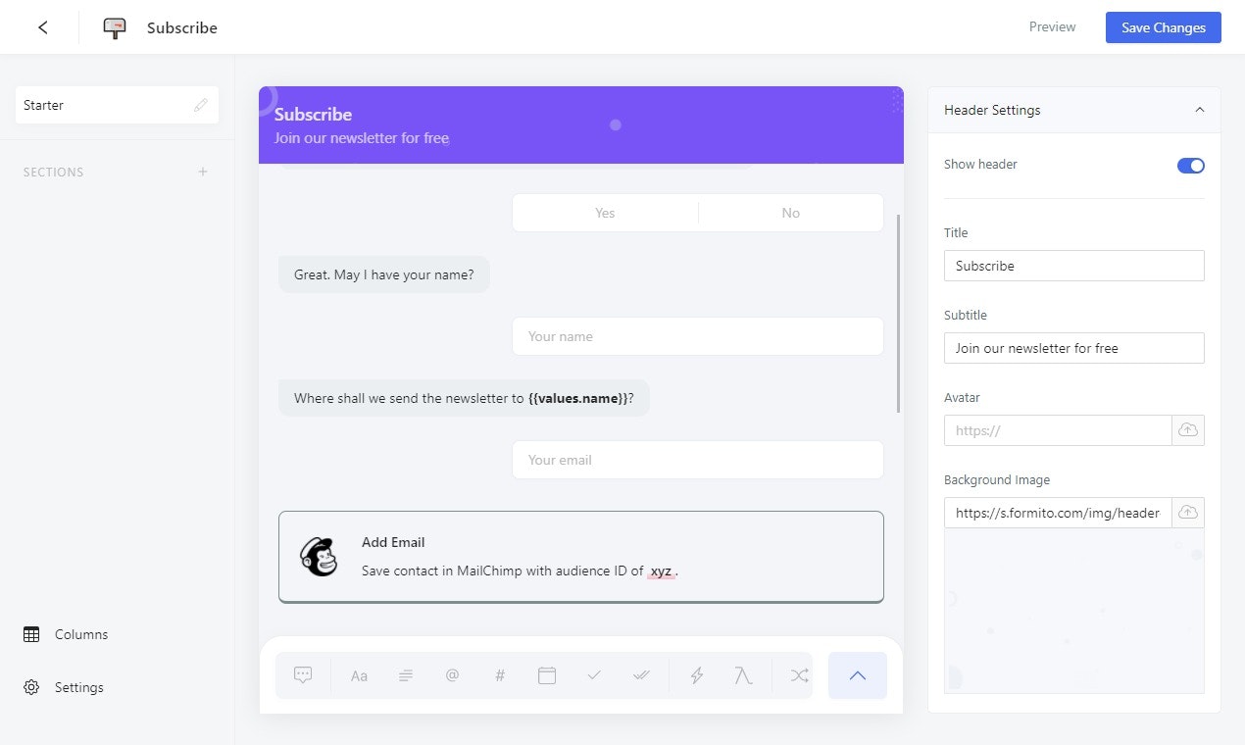Choose the Yes answer option
The image size is (1245, 745).
(x=605, y=213)
